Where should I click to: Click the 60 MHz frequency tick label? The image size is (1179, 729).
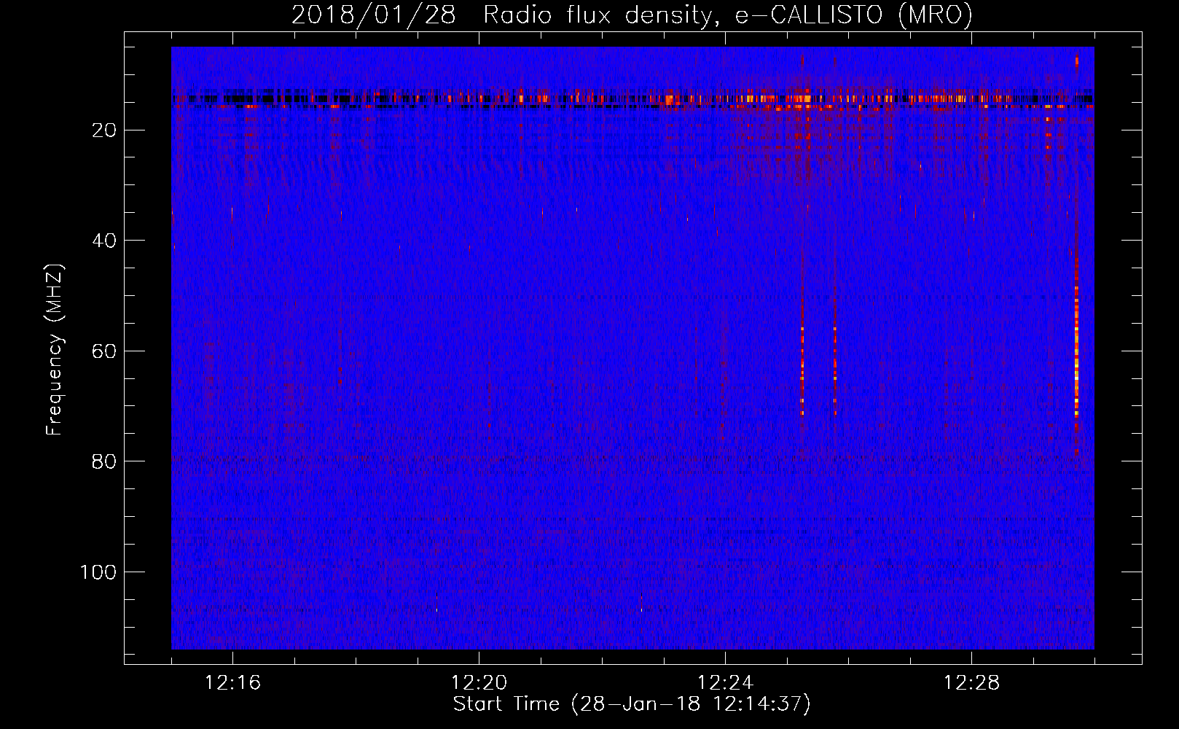[104, 351]
